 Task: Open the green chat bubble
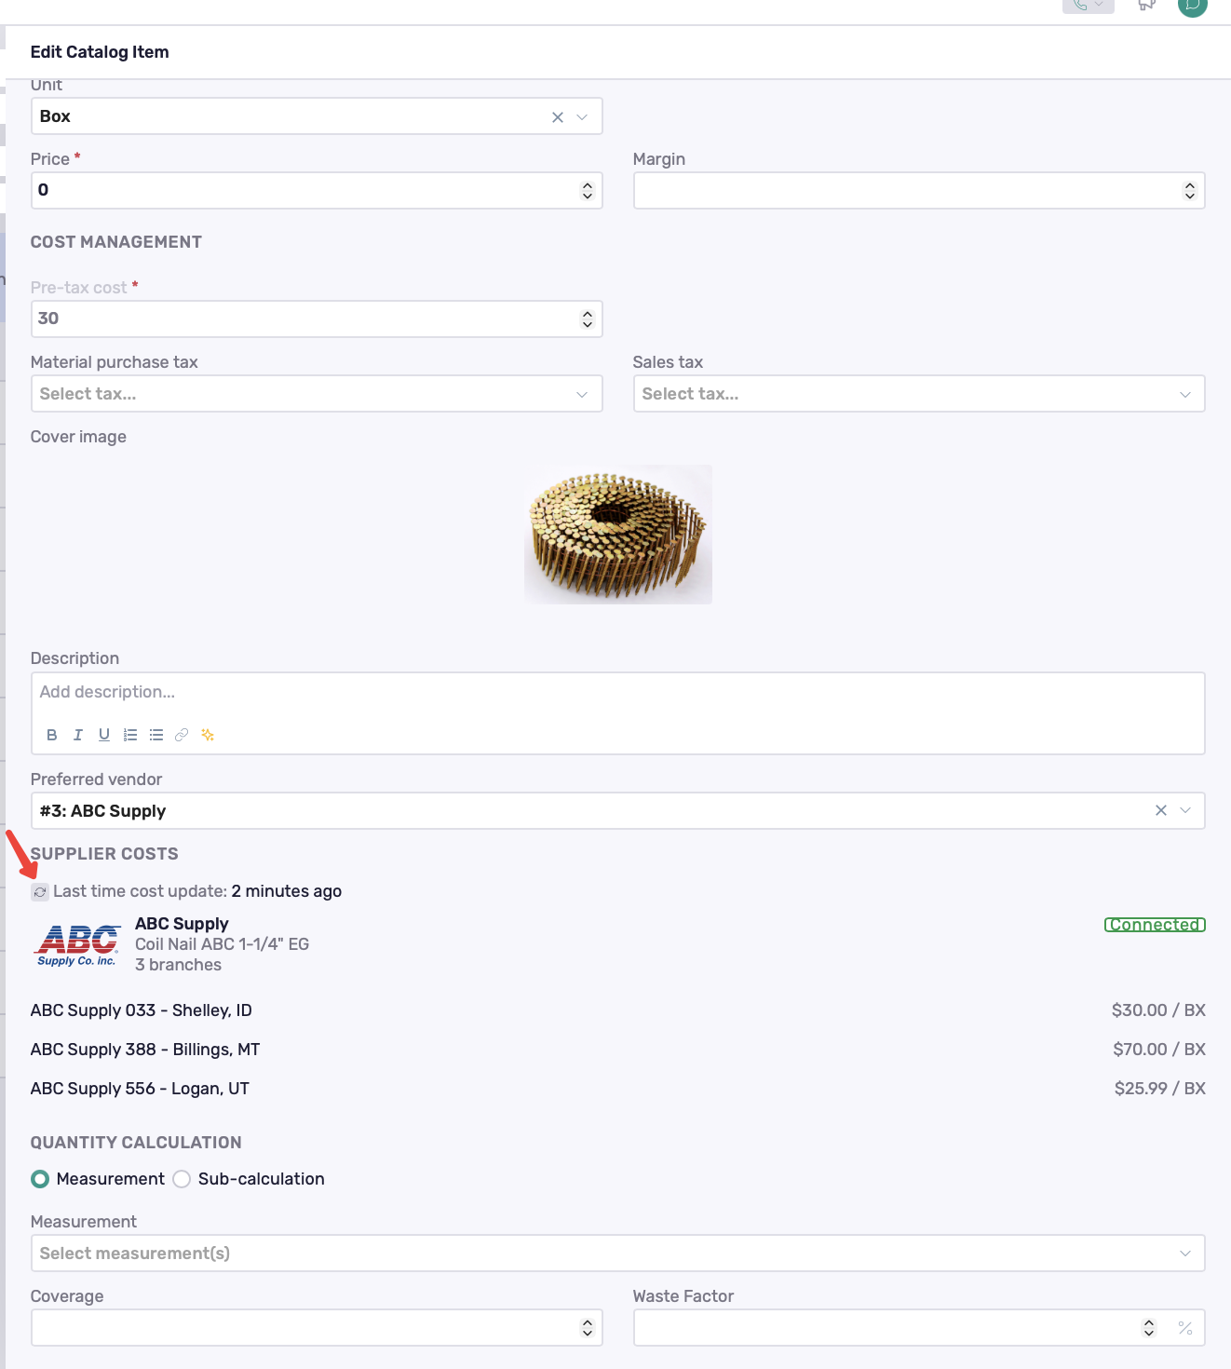(1193, 7)
